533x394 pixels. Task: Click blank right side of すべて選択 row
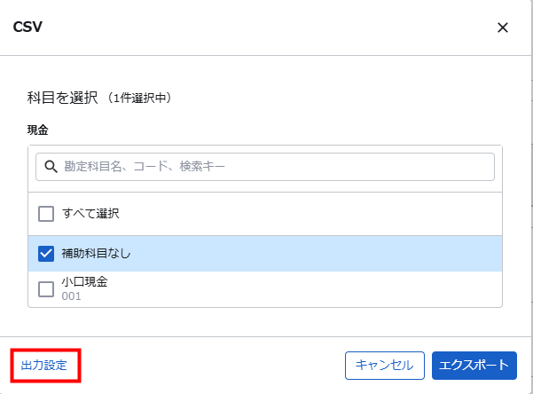click(x=355, y=214)
